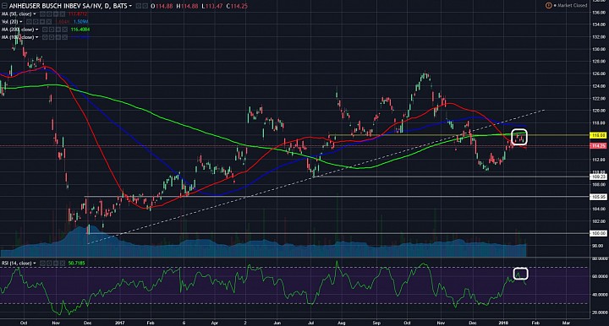Image resolution: width=609 pixels, height=326 pixels.
Task: Click the Mar label at time axis end
Action: click(566, 323)
